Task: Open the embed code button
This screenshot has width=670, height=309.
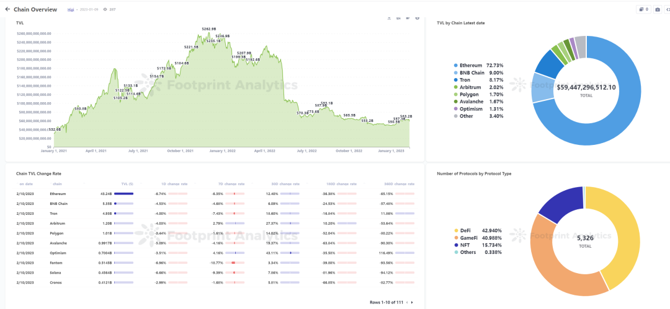Action: point(667,9)
